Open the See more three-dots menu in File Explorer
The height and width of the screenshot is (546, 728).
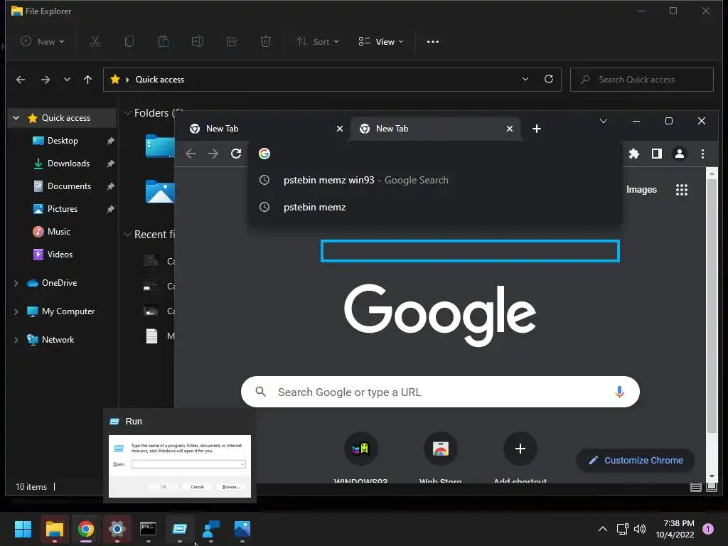(x=433, y=42)
